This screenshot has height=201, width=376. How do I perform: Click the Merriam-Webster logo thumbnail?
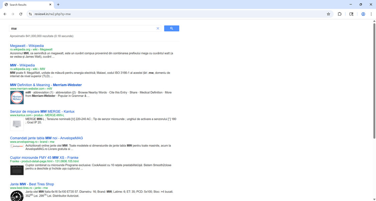[x=17, y=97]
